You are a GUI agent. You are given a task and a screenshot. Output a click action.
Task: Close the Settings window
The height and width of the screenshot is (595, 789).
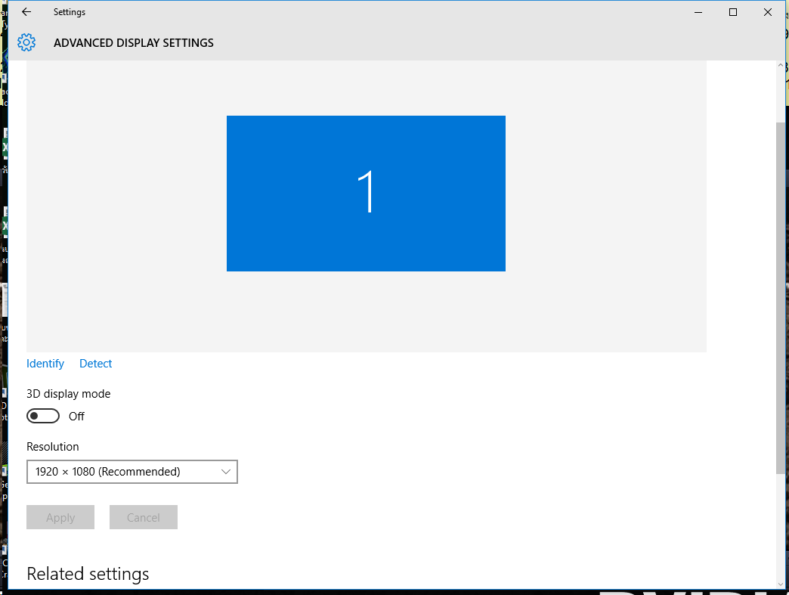tap(767, 12)
